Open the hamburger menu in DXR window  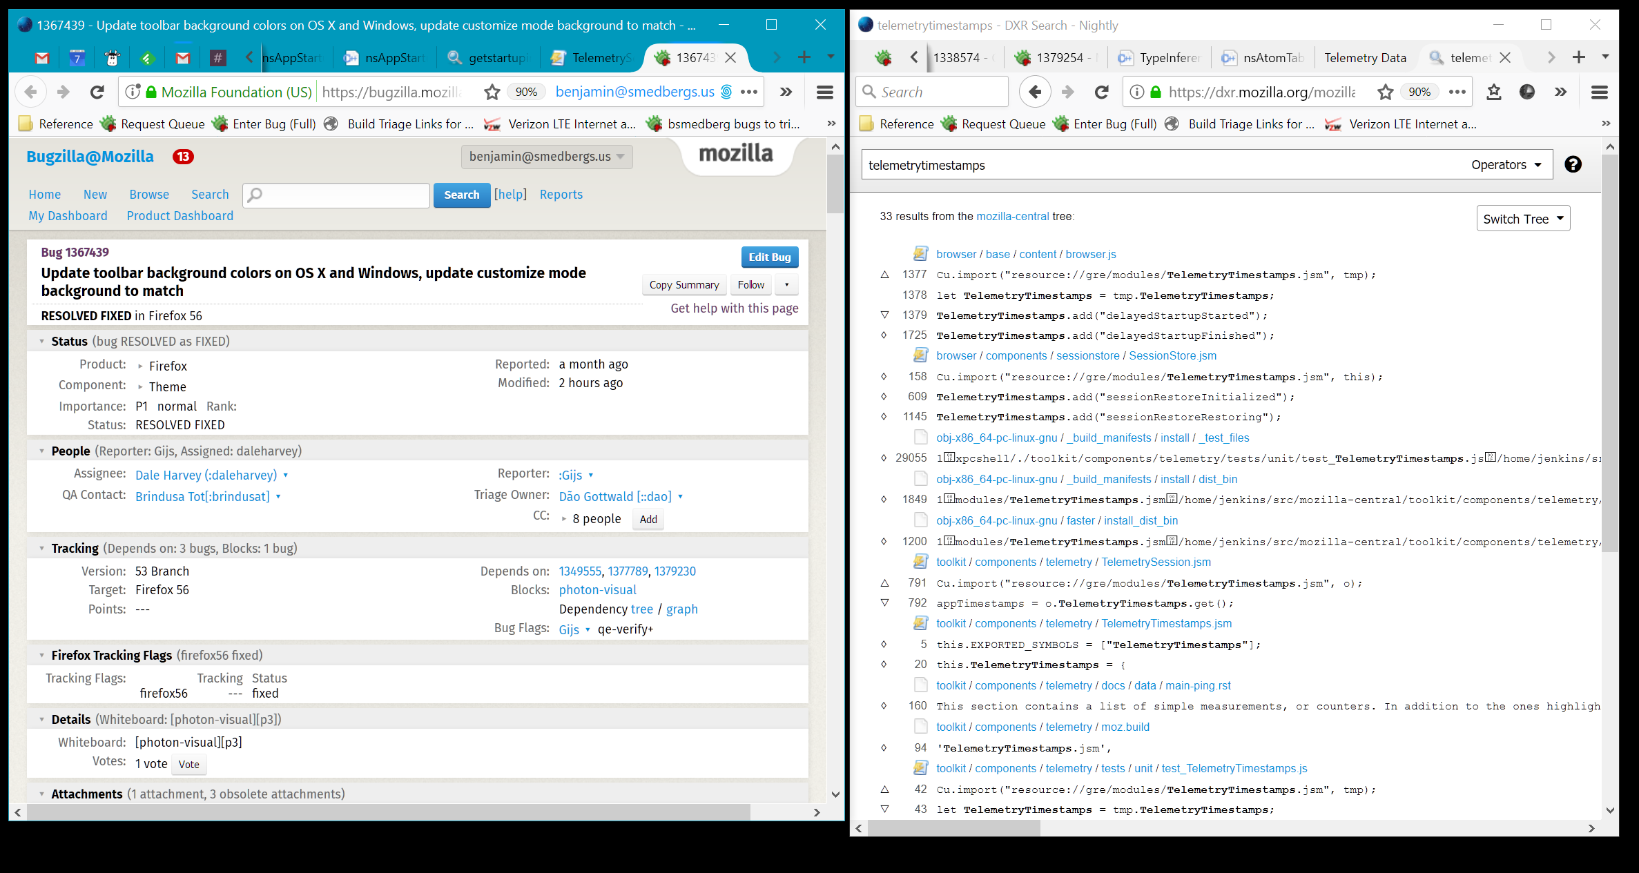point(1599,92)
